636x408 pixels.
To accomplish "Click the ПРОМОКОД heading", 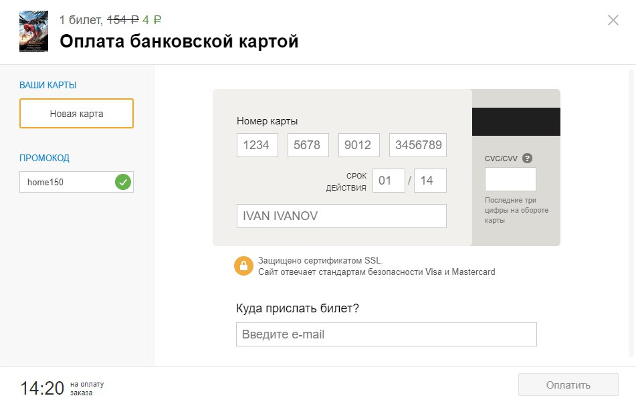I will 44,158.
